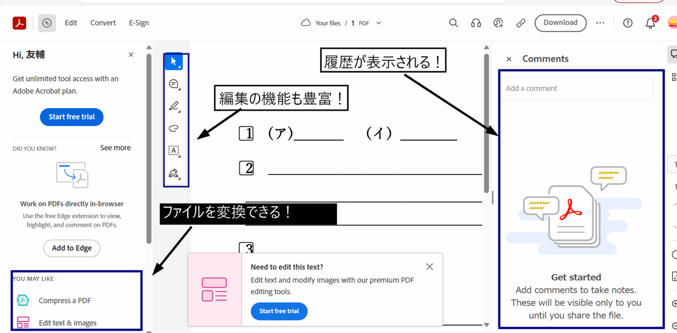Open the notifications bell icon
677x333 pixels.
click(651, 23)
